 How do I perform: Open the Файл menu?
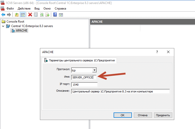click(10, 9)
